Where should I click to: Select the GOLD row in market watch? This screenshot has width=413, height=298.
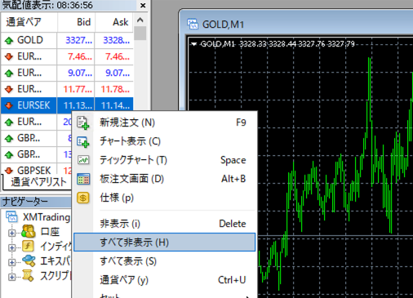67,40
